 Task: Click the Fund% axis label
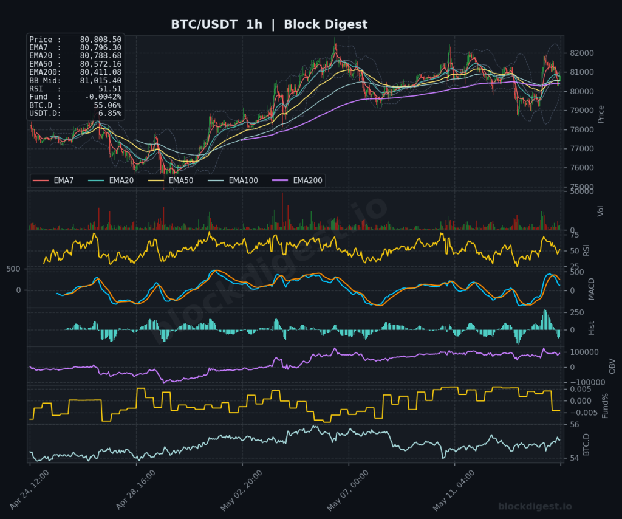point(605,406)
